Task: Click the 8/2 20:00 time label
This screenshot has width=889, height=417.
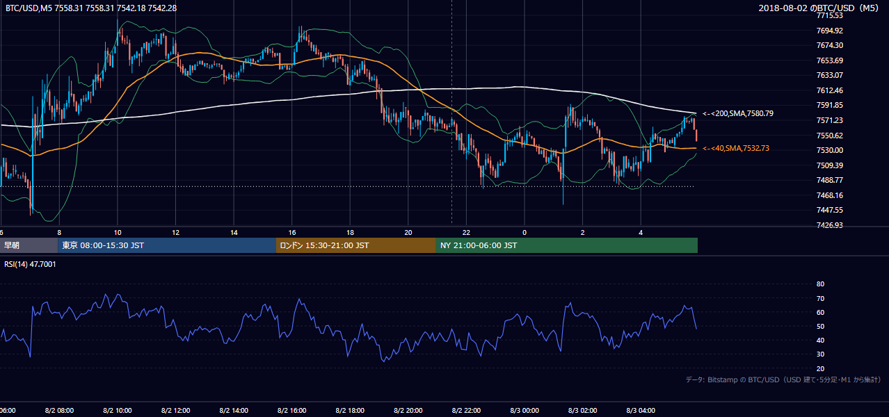Action: [x=408, y=411]
